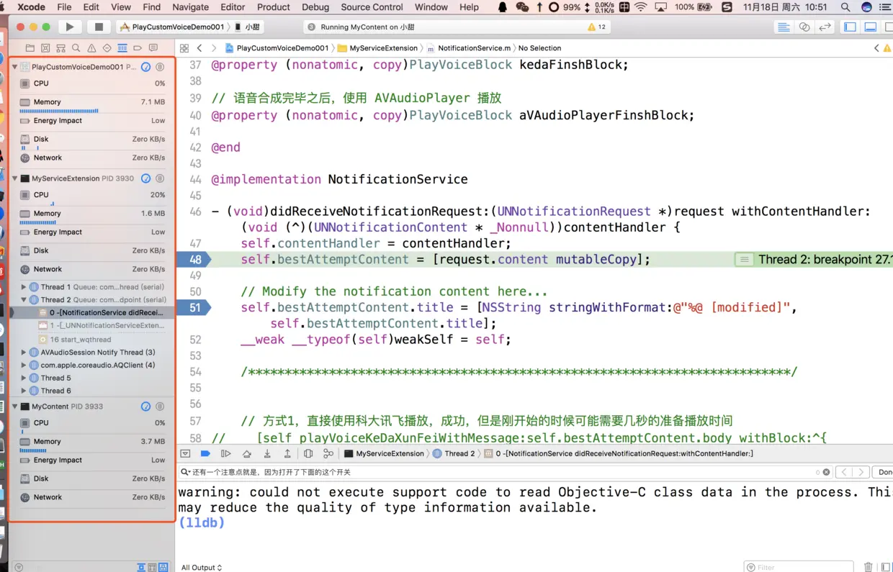This screenshot has height=572, width=893.
Task: Click MyServiceExtension in the editor jump bar
Action: 378,48
